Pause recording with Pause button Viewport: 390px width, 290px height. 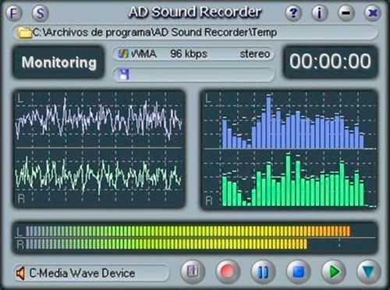[x=263, y=272]
